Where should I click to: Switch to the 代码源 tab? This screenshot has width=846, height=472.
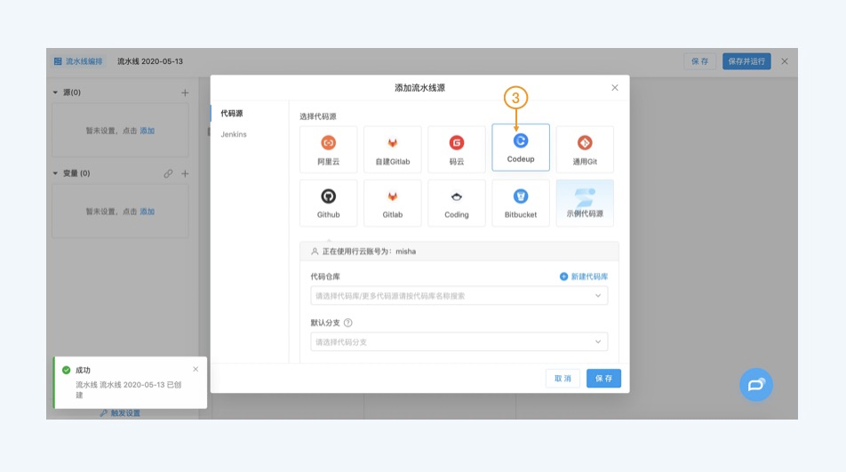[231, 113]
